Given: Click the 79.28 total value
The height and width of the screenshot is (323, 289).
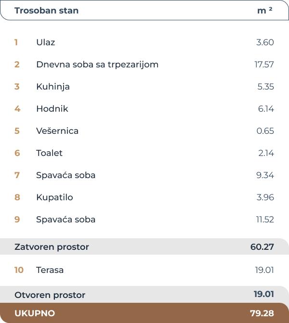Looking at the screenshot, I should pyautogui.click(x=262, y=313).
